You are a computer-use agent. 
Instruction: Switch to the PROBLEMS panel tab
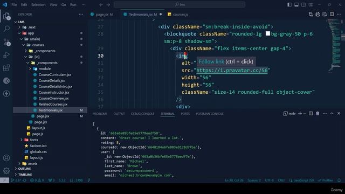[x=100, y=114]
